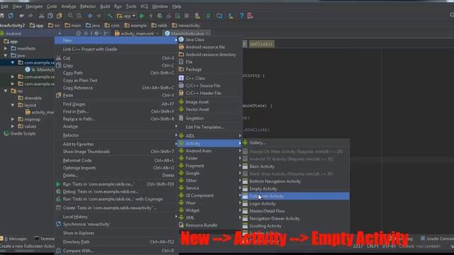This screenshot has height=255, width=454.
Task: Select Bottom Navigation Activity
Action: (296, 181)
